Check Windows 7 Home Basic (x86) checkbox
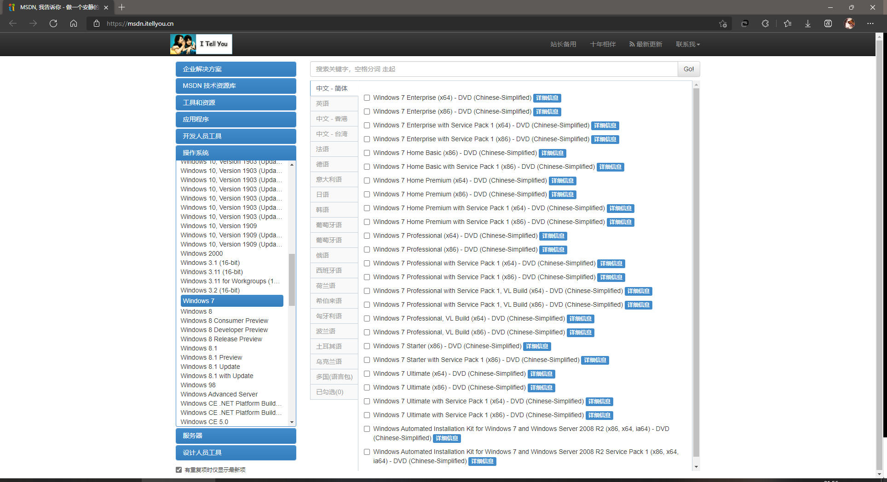The height and width of the screenshot is (482, 887). pyautogui.click(x=367, y=153)
